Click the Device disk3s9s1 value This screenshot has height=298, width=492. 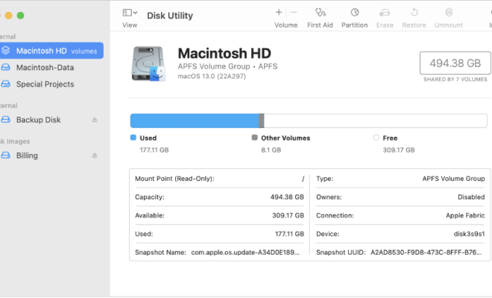pos(469,234)
